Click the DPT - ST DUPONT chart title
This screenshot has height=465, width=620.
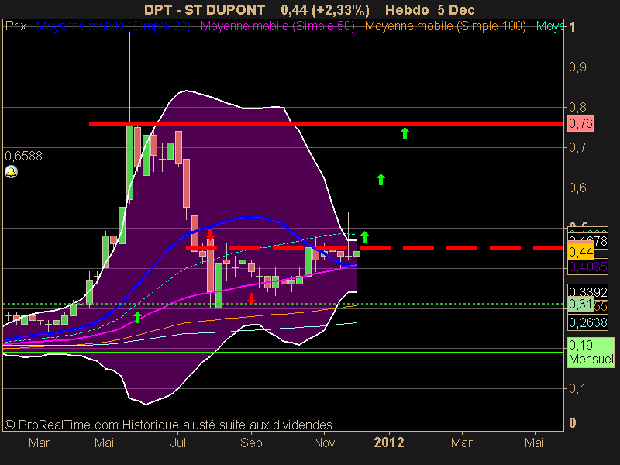[x=205, y=10]
